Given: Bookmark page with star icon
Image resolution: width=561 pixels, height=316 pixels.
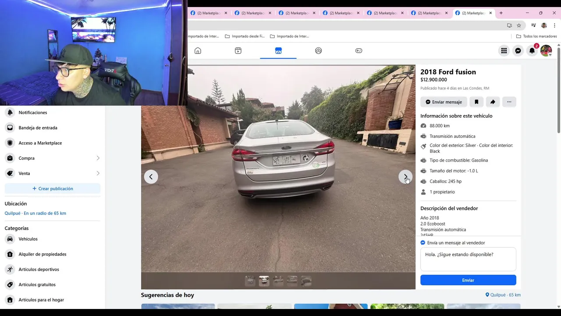Looking at the screenshot, I should (x=519, y=25).
